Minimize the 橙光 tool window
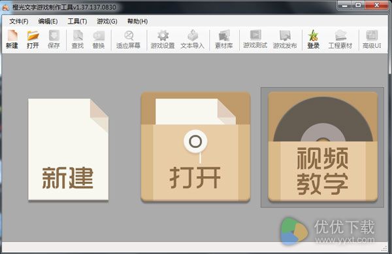The image size is (392, 254). [345, 5]
